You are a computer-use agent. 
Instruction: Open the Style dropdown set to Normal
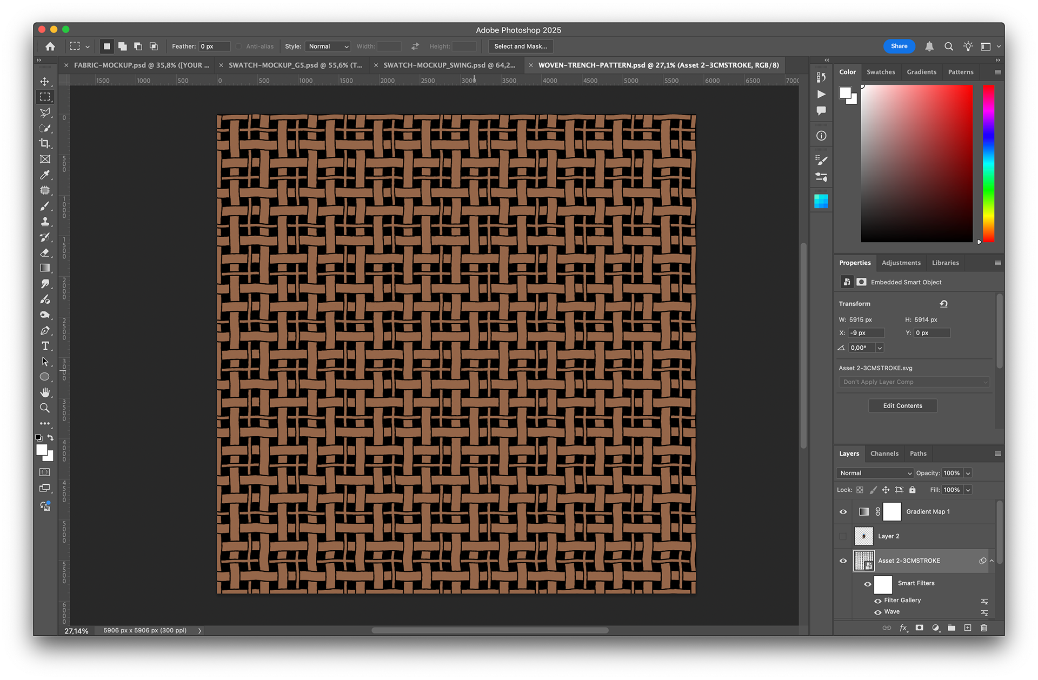[328, 46]
